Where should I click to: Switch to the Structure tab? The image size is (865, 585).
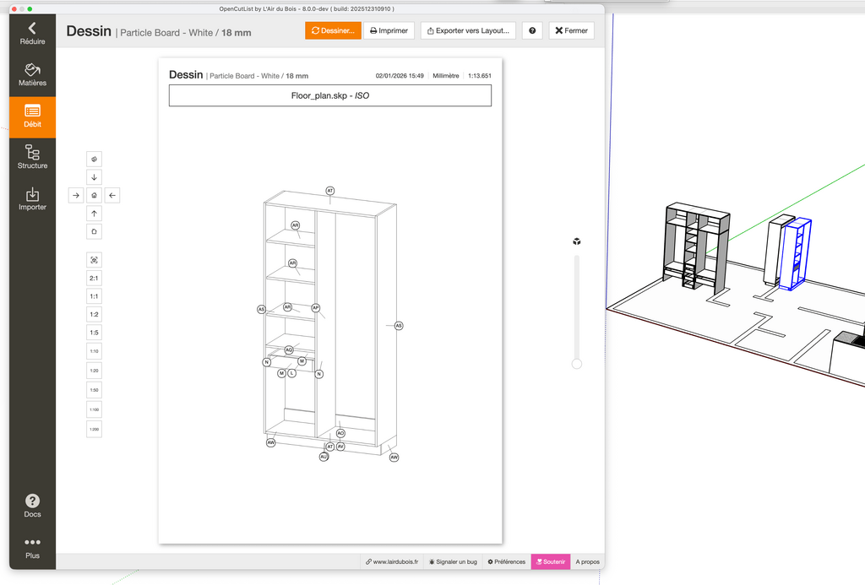(32, 157)
